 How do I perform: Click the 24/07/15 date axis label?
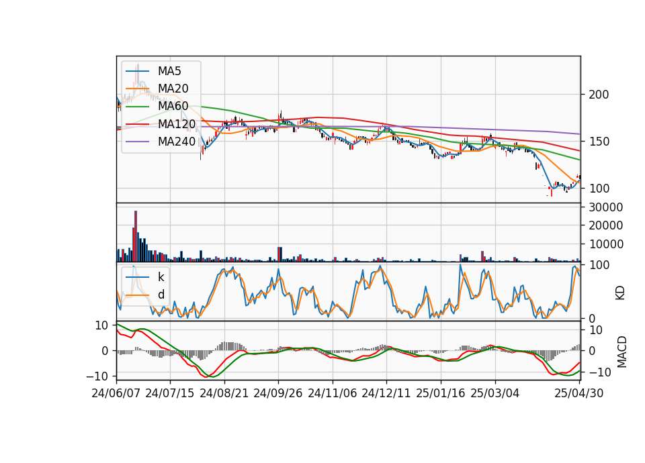click(169, 393)
